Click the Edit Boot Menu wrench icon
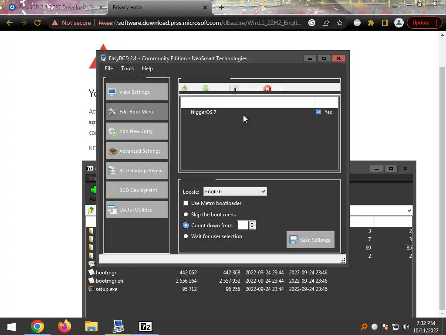The image size is (446, 335). [112, 111]
